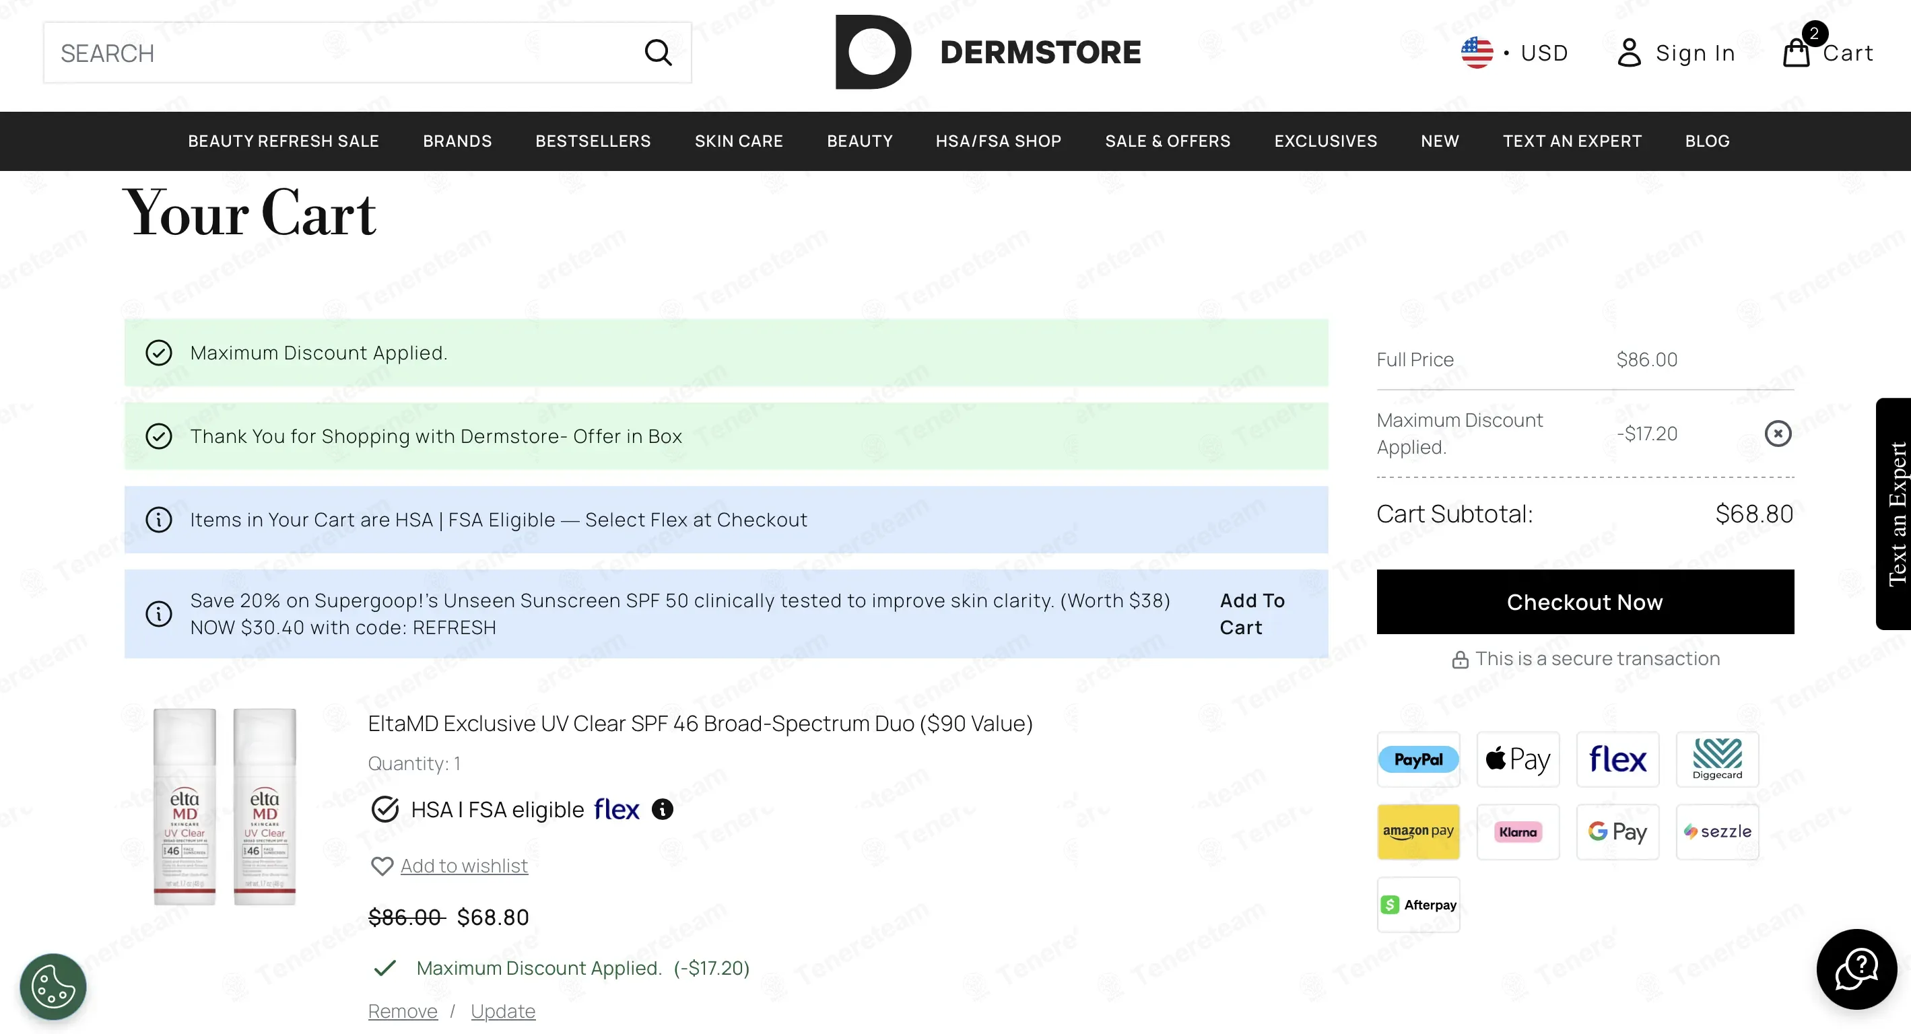Click the Sign In text link
The image size is (1911, 1034).
tap(1695, 53)
